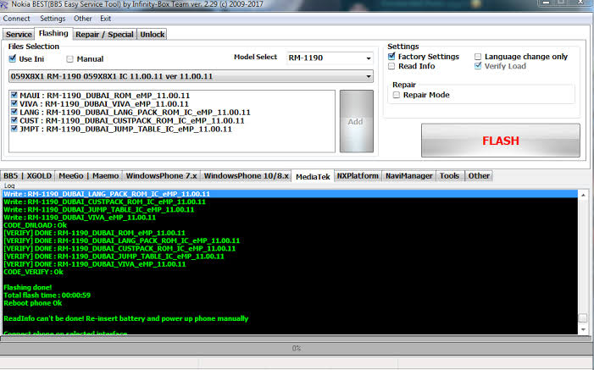Uncheck the VIVA file checkbox

point(14,103)
